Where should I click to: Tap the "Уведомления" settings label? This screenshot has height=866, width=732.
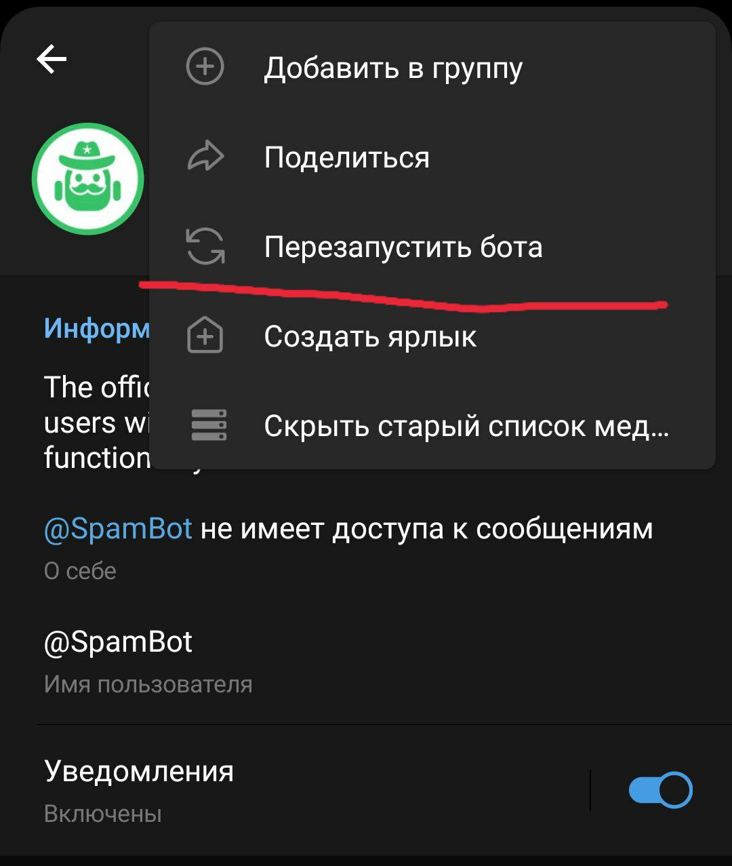pos(139,771)
